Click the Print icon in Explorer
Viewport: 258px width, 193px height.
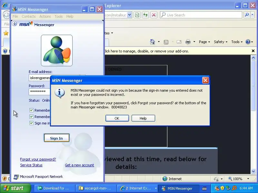(x=188, y=42)
